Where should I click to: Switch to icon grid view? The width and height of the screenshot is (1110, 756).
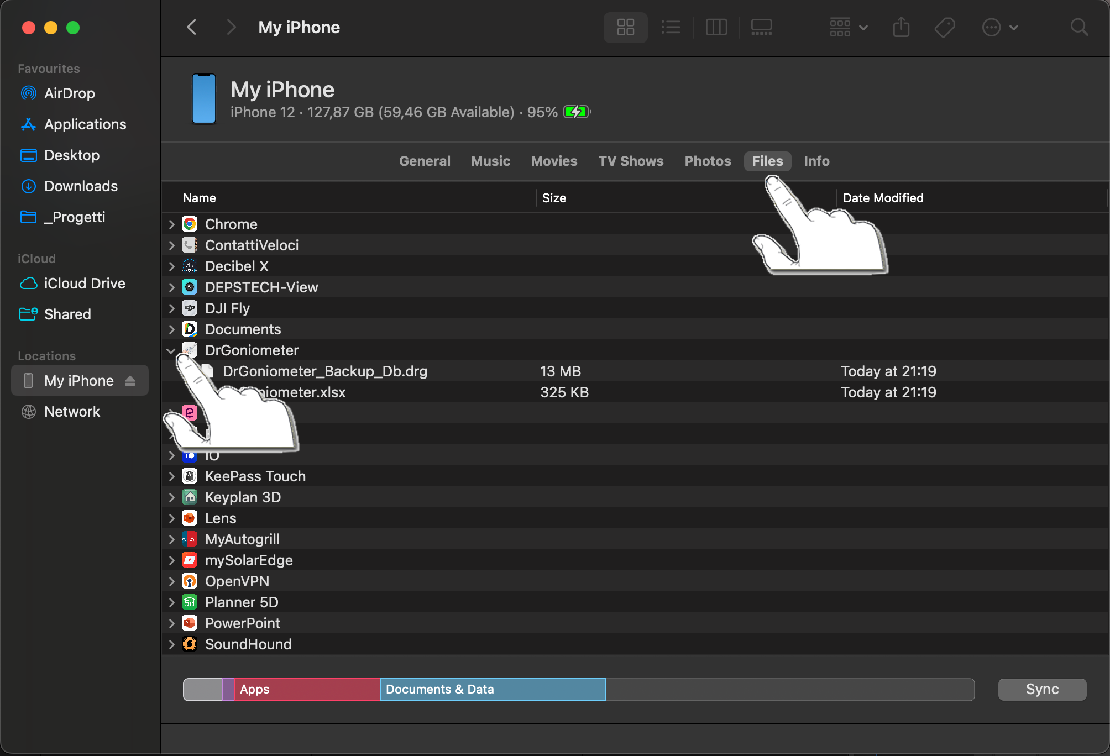click(x=625, y=27)
